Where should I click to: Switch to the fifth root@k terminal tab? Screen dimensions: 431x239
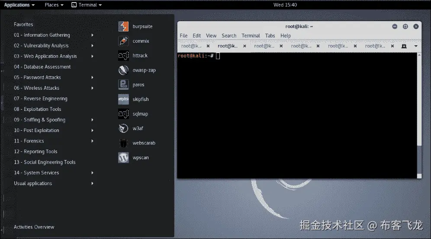click(x=338, y=46)
